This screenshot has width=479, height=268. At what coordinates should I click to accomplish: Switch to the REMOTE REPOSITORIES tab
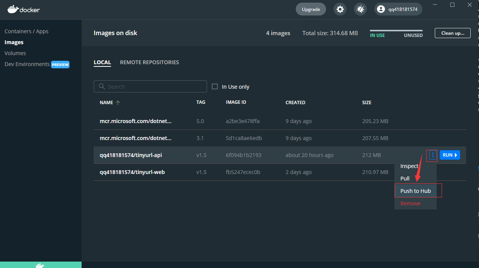point(150,62)
